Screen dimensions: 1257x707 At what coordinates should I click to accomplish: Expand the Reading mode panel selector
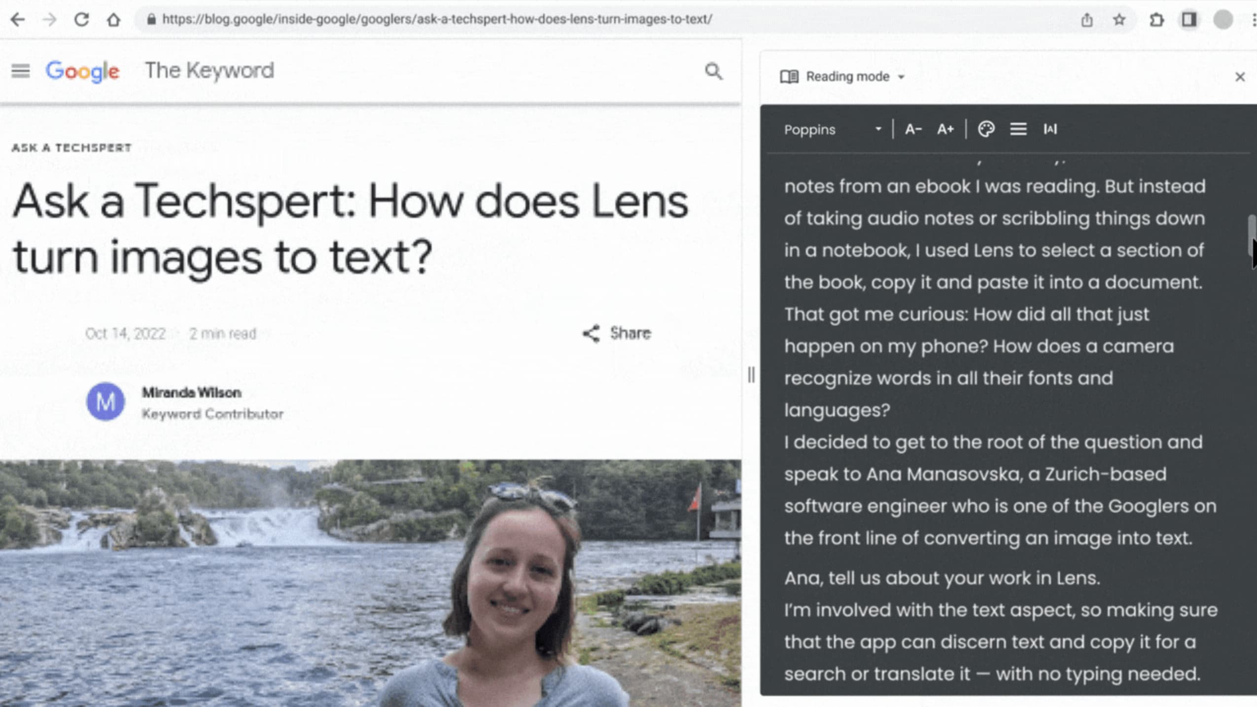[855, 77]
